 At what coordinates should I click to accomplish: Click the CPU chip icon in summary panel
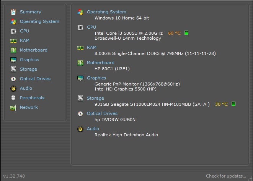[x=80, y=27]
